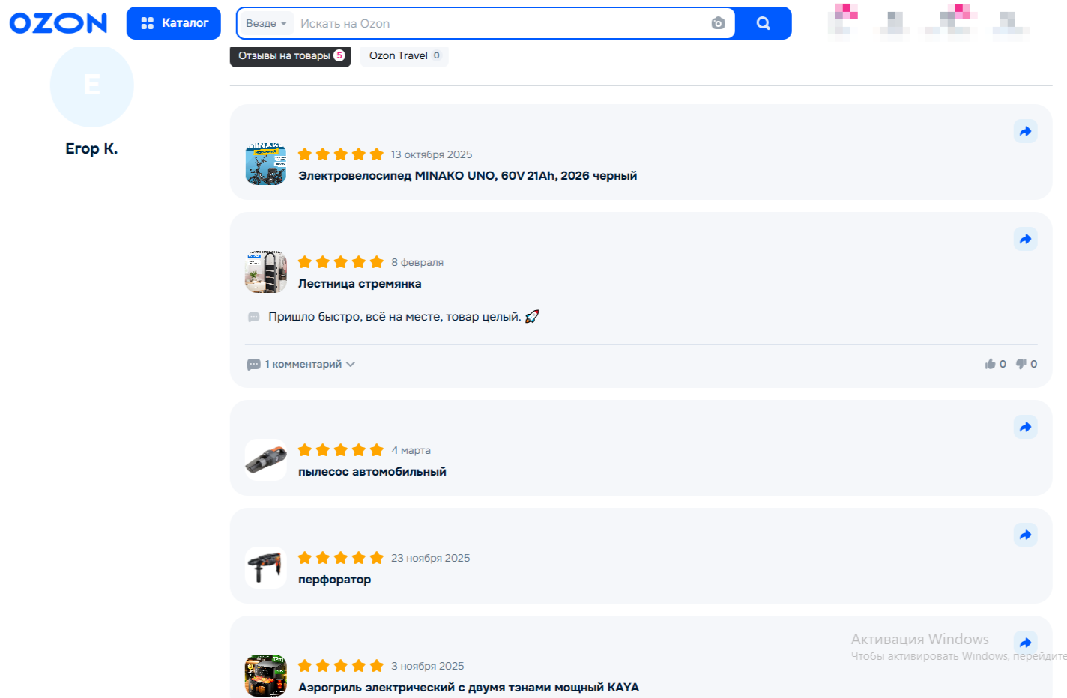Share the Аэрогриль review
The width and height of the screenshot is (1067, 698).
click(x=1026, y=643)
